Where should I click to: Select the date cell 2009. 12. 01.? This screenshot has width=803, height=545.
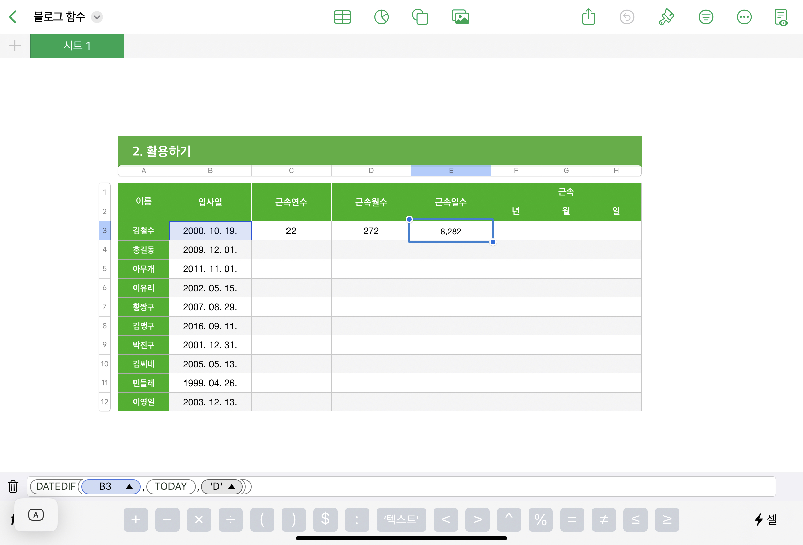[210, 250]
